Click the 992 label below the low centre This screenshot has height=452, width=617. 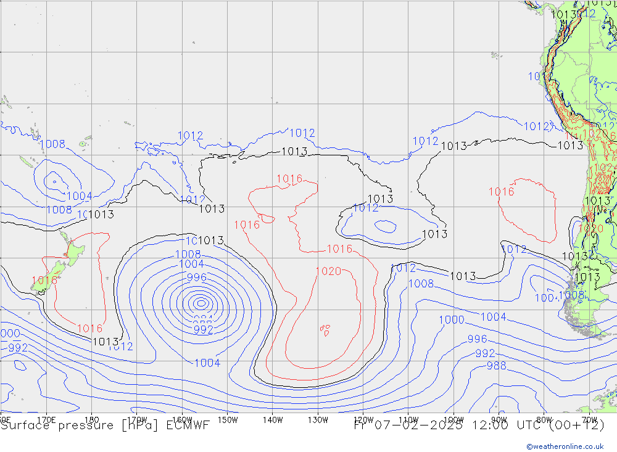tap(204, 330)
